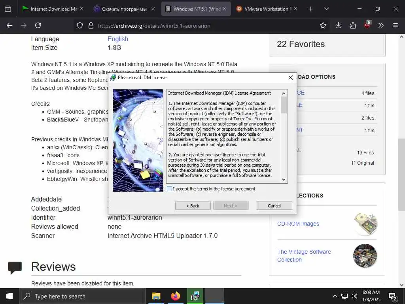Click the IDM dialog title bar icon
This screenshot has width=405, height=304.
pos(113,78)
